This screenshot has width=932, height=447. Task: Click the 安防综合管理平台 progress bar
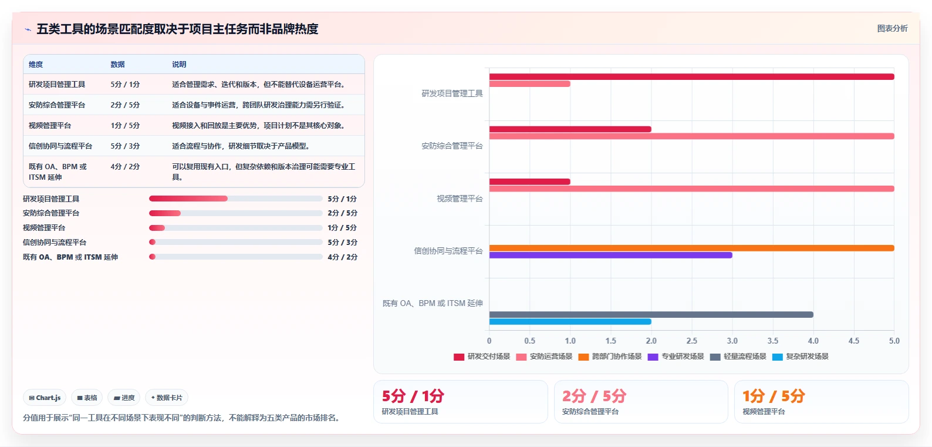pos(236,213)
